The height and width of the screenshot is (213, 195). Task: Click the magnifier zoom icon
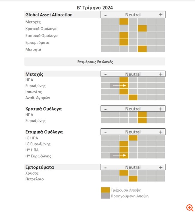click(190, 208)
